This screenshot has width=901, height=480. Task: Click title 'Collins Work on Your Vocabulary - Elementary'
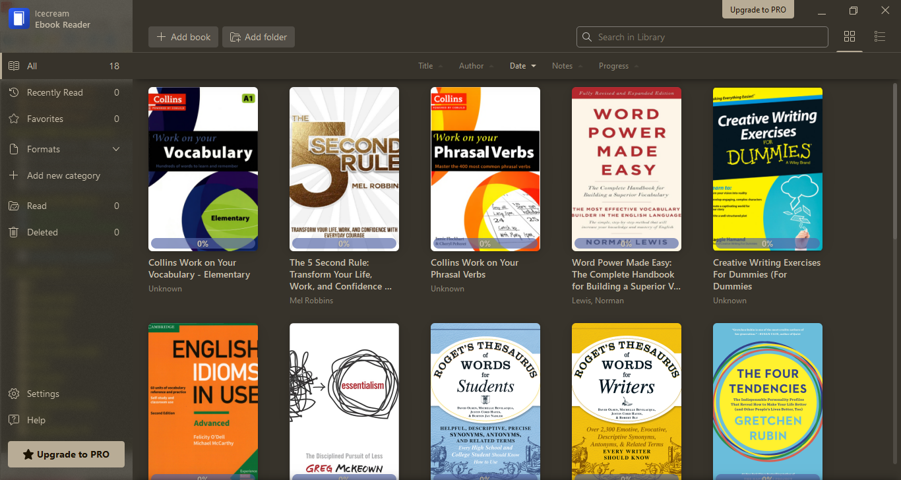point(199,268)
